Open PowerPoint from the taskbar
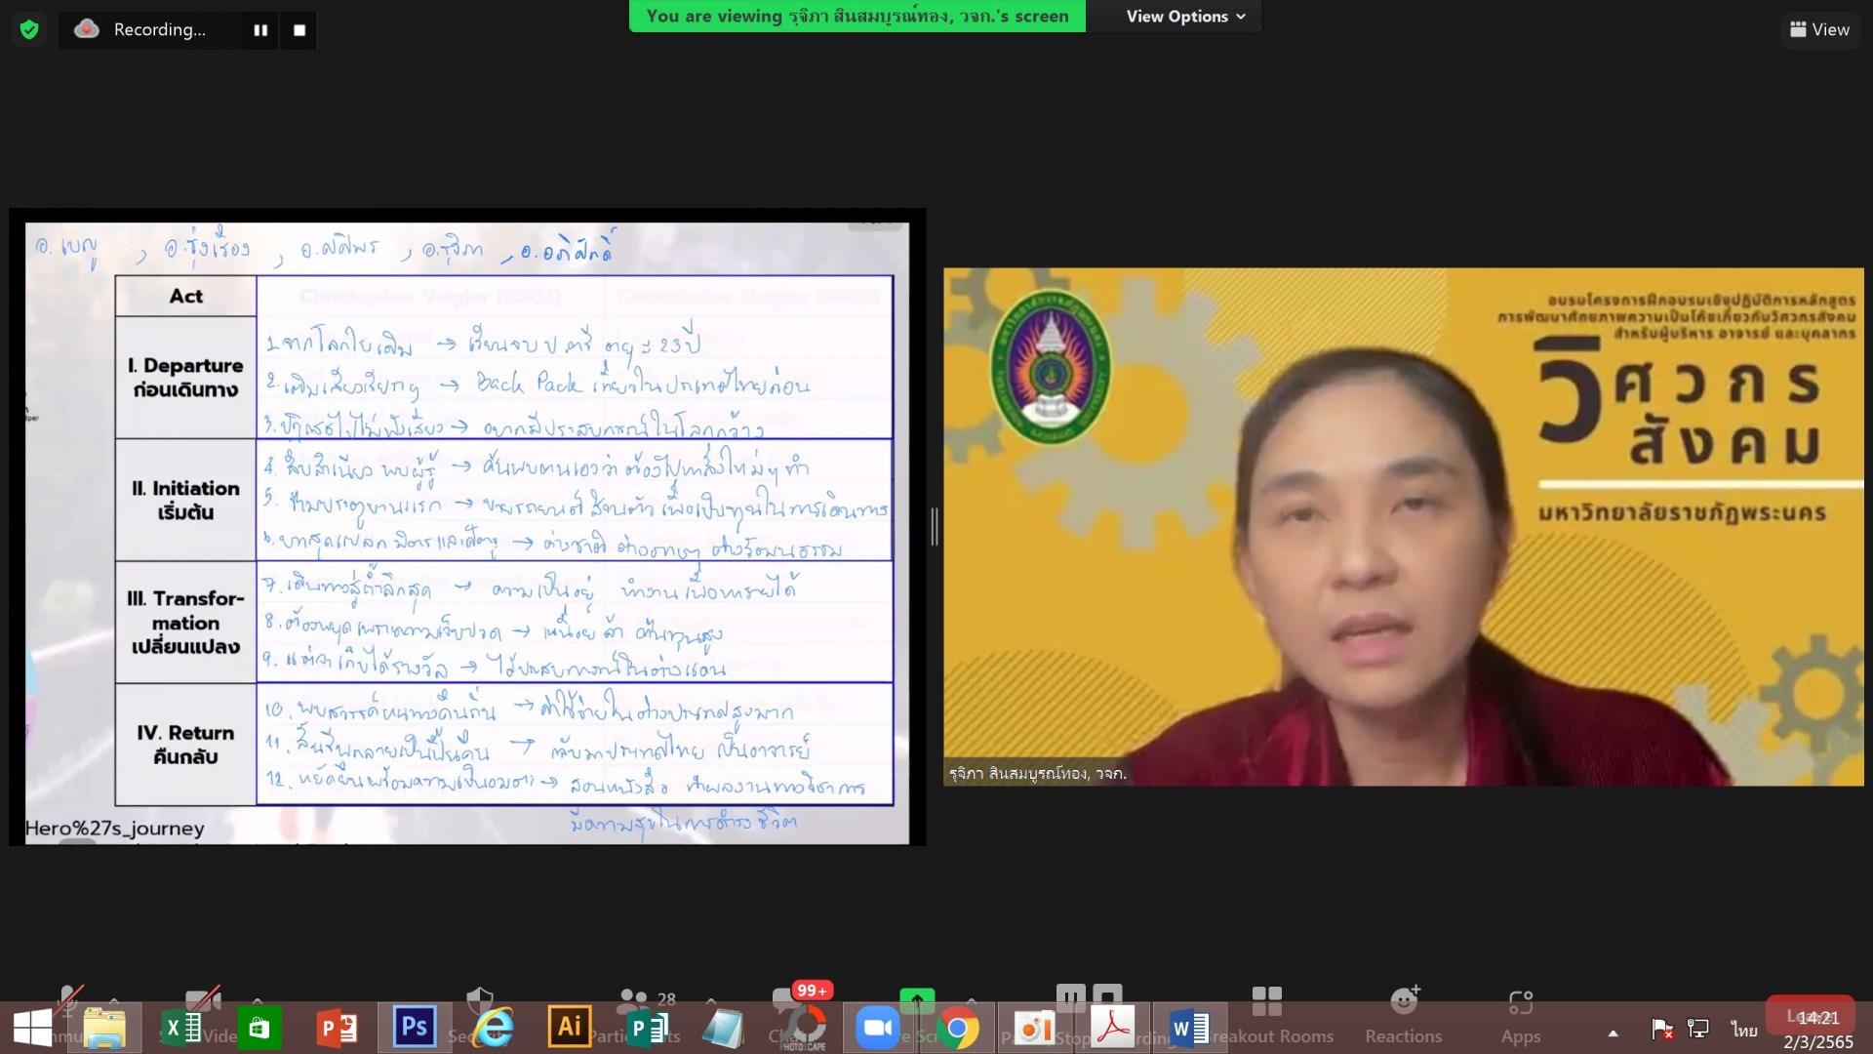Image resolution: width=1873 pixels, height=1054 pixels. (x=337, y=1029)
